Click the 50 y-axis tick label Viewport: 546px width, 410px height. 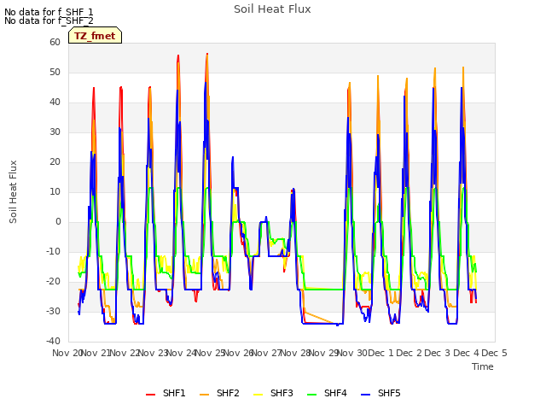55,72
